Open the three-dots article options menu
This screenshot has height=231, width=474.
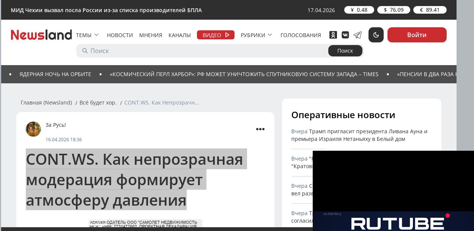tap(260, 129)
